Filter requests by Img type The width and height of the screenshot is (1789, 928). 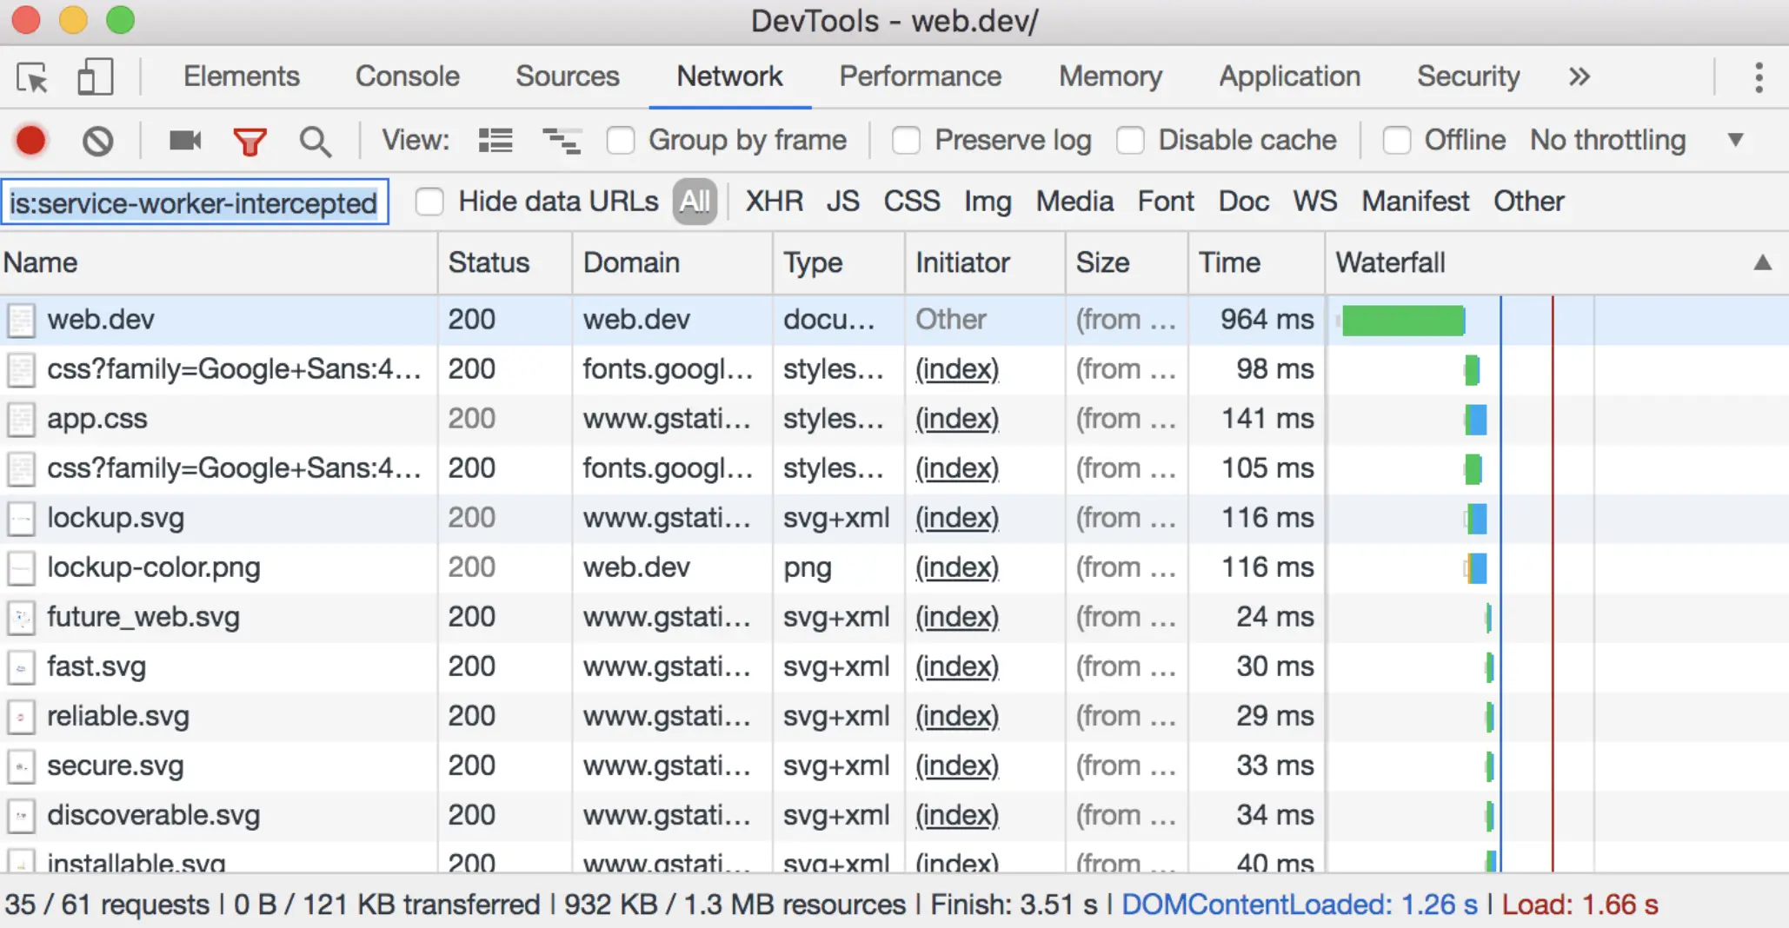[x=988, y=202]
